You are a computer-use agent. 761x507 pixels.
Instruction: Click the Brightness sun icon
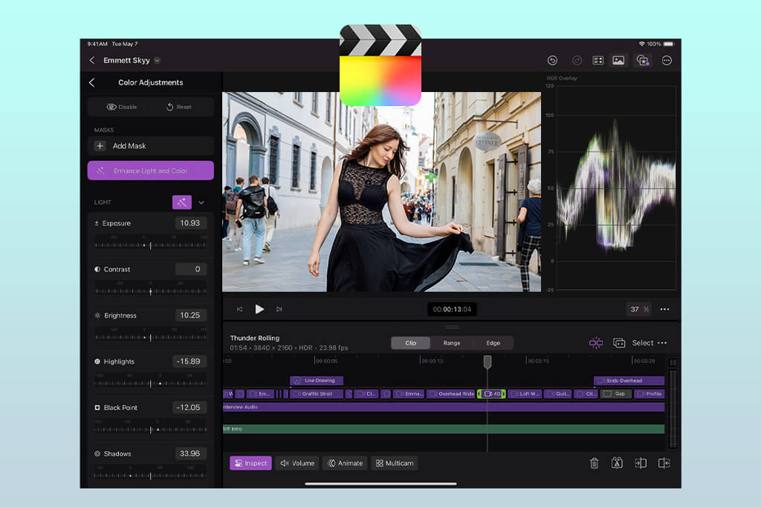pyautogui.click(x=97, y=315)
